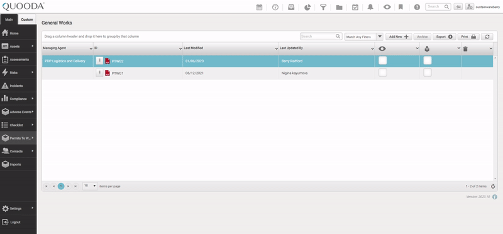The image size is (503, 234).
Task: Open the help question mark icon
Action: point(417,7)
